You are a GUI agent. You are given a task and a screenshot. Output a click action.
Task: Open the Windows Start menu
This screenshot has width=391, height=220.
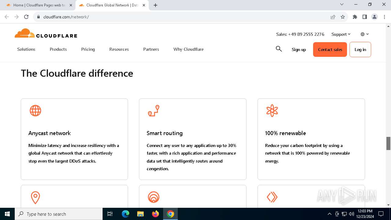(7, 214)
